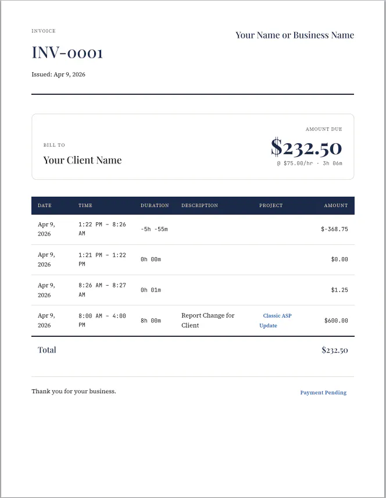Select the DATE column header
This screenshot has height=498, width=386.
[44, 205]
